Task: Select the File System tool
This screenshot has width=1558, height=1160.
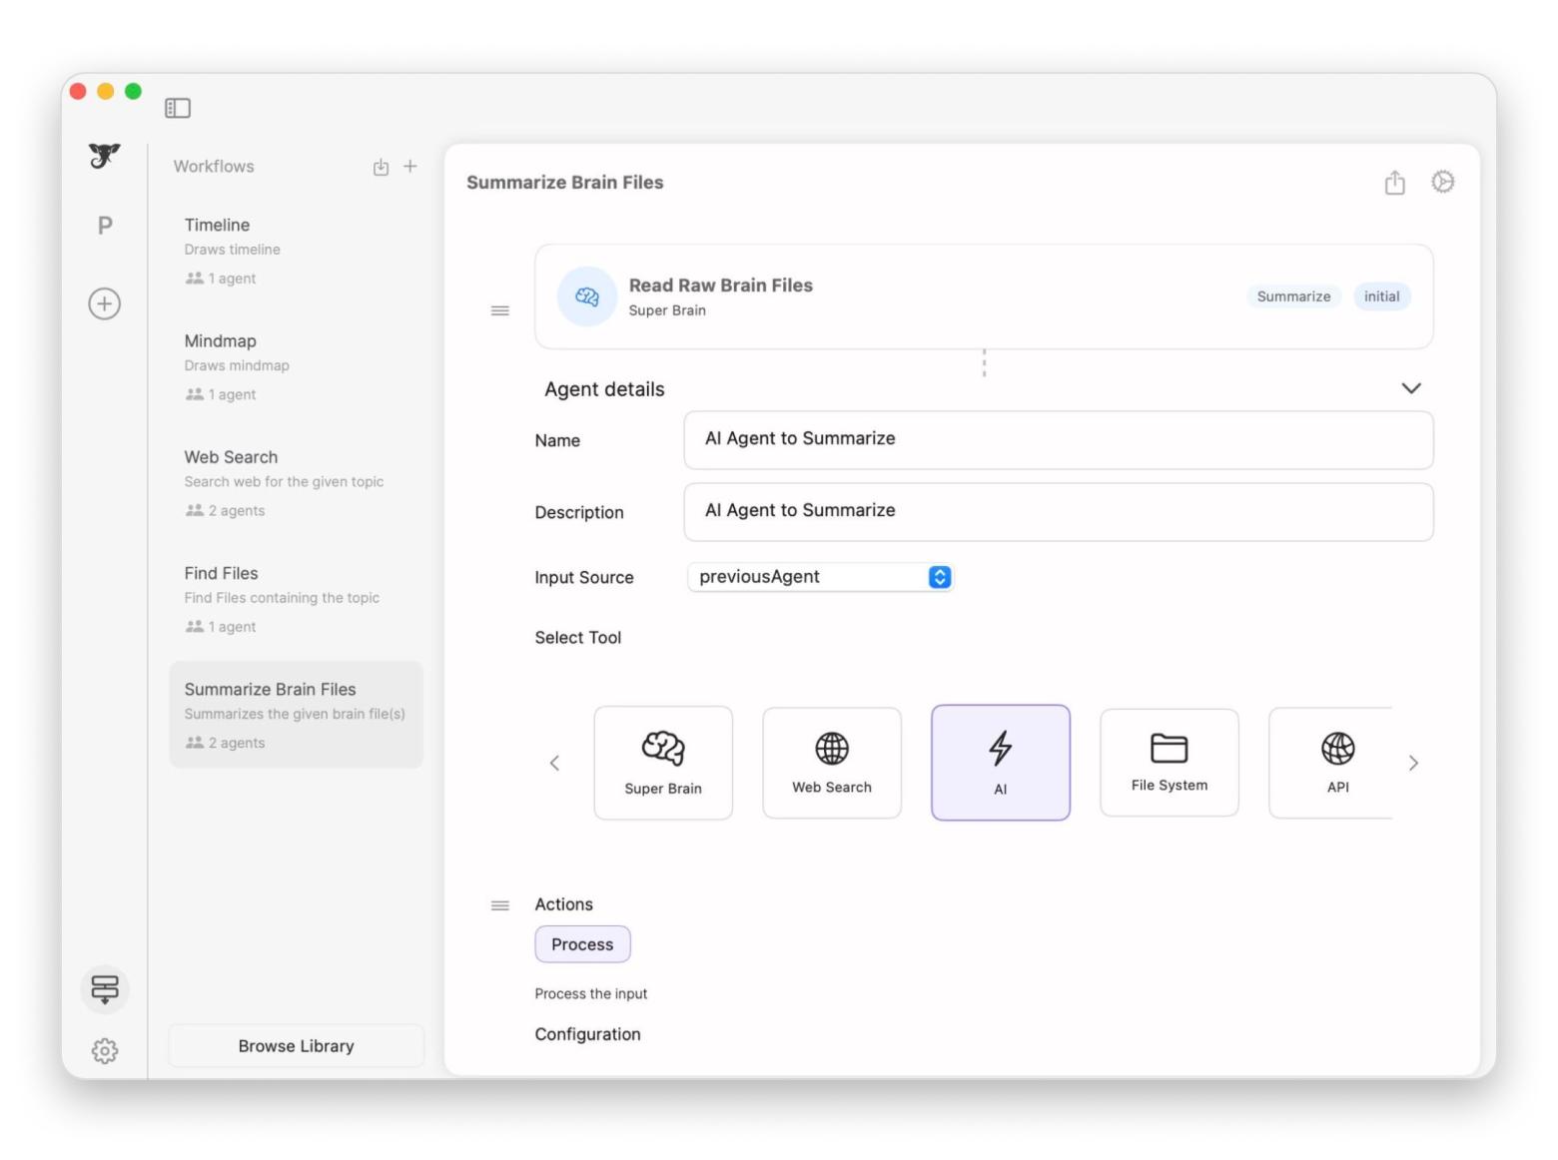Action: click(x=1168, y=763)
